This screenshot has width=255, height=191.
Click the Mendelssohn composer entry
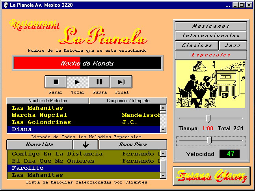click(x=141, y=115)
